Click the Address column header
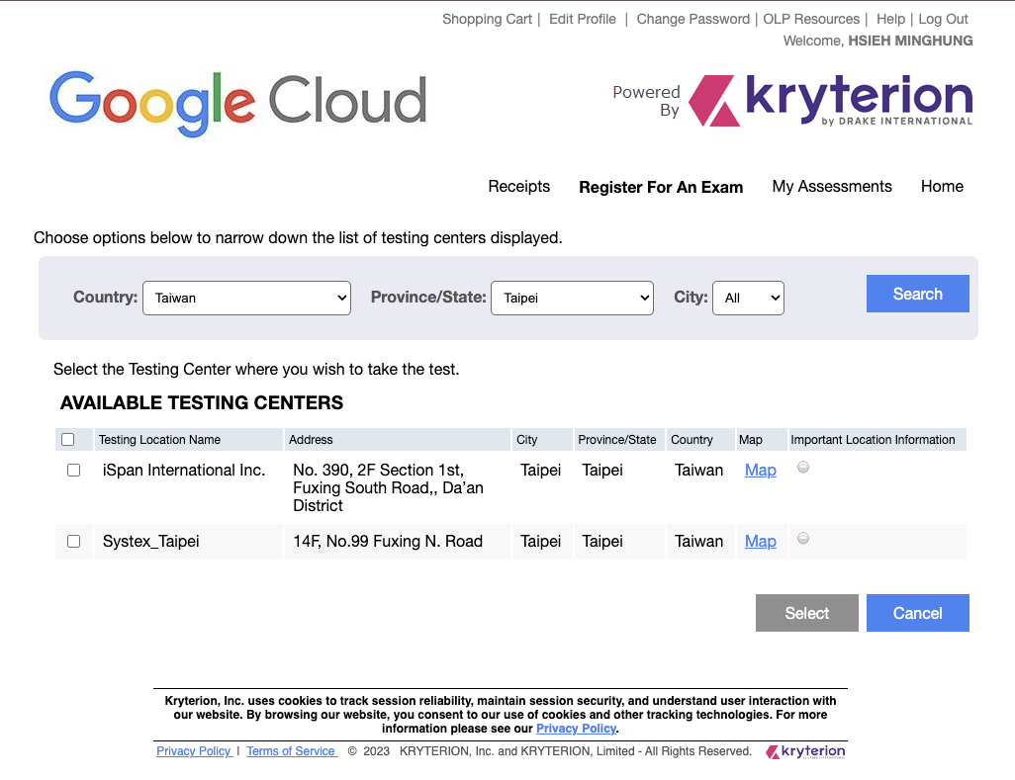The height and width of the screenshot is (780, 1015). pos(397,440)
